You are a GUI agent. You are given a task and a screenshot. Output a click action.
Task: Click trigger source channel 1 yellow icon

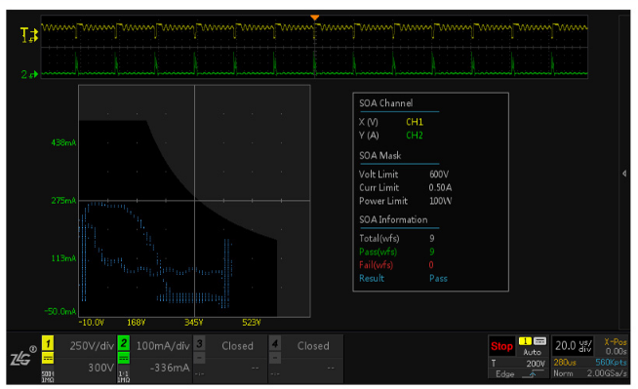point(525,341)
